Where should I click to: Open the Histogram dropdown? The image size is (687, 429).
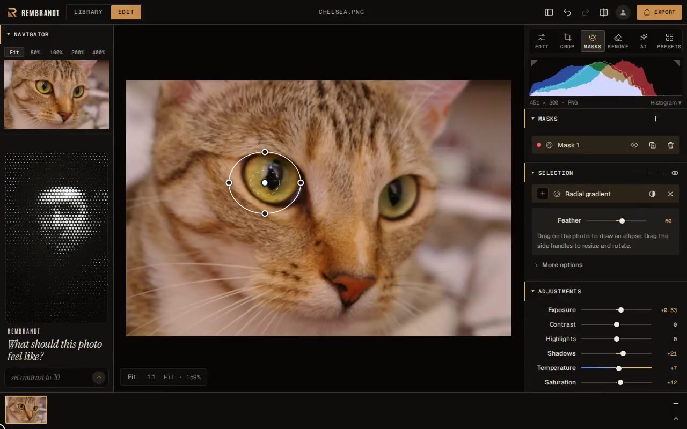(666, 103)
